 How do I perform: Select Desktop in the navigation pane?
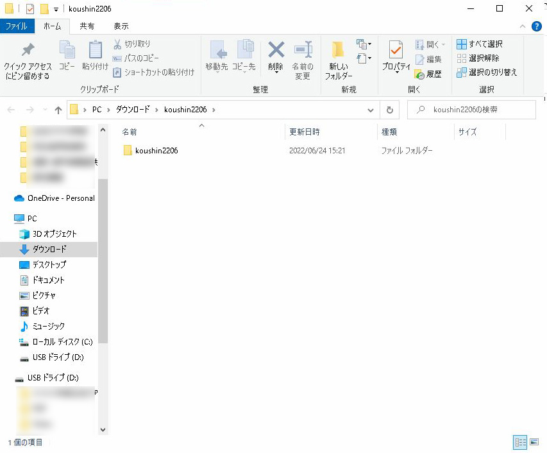[49, 264]
